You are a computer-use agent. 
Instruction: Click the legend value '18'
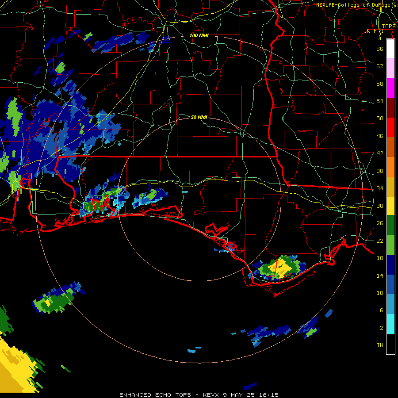pos(380,258)
